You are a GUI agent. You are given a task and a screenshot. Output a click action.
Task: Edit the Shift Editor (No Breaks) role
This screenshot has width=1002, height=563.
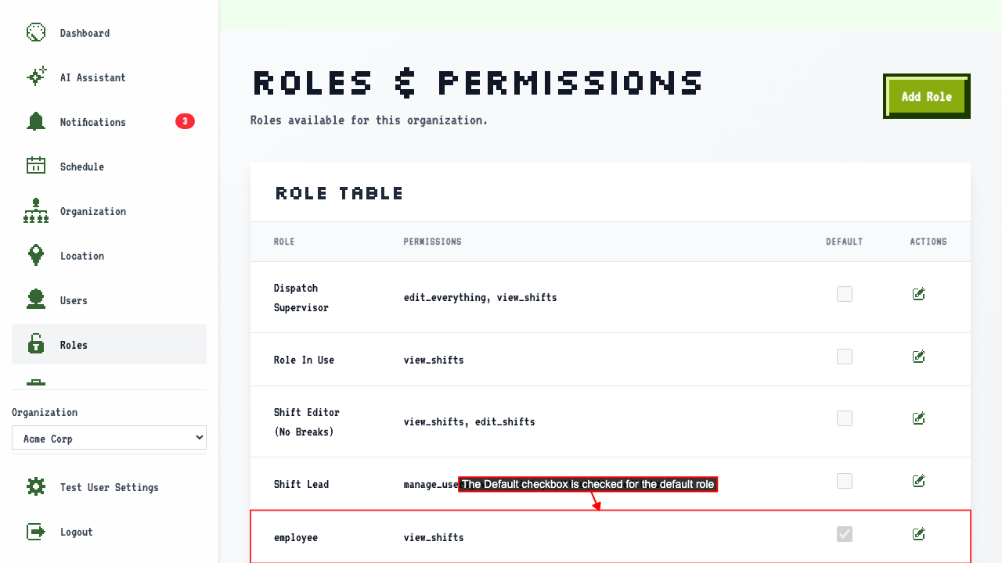click(x=919, y=418)
